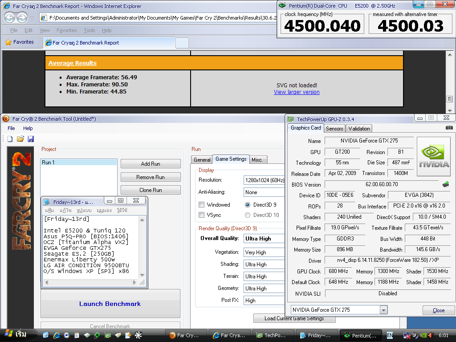The width and height of the screenshot is (456, 342).
Task: Open the Post FX dropdown
Action: [x=264, y=300]
